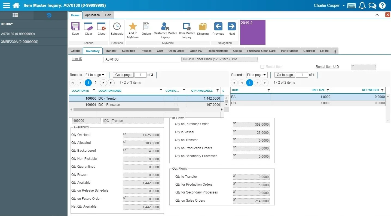
Task: Open the Schedule clock icon
Action: point(117,27)
